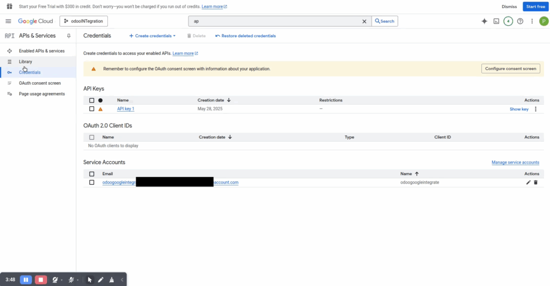Clear the search box with the X icon
Image resolution: width=550 pixels, height=286 pixels.
(365, 21)
